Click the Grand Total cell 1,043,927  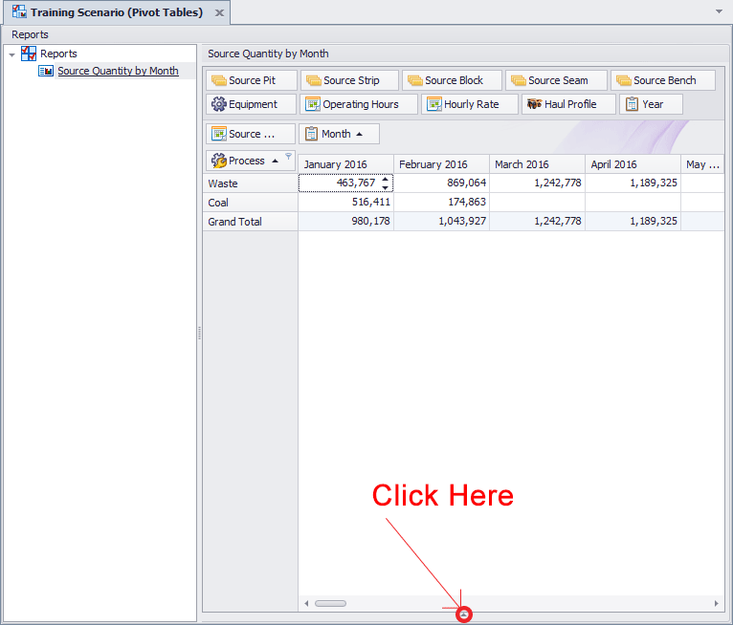point(442,222)
